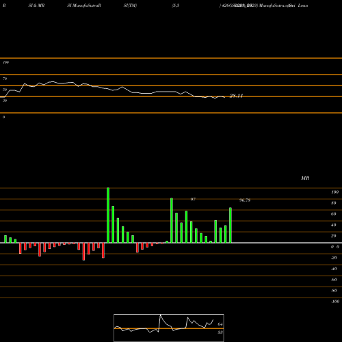The image size is (342, 342).
Task: Click the 33 value in the mini chart
Action: tap(220, 332)
